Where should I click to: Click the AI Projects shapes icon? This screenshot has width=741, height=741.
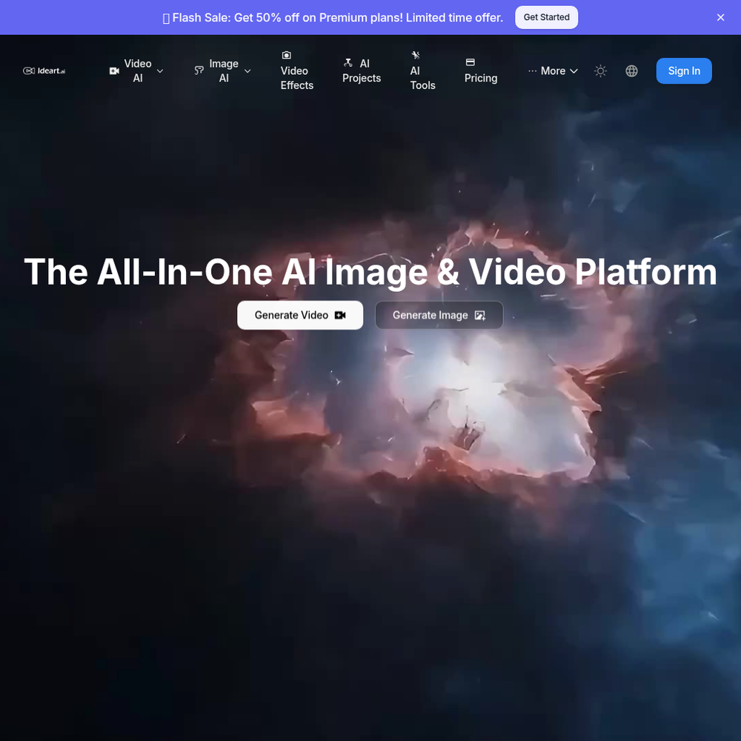[x=348, y=63]
